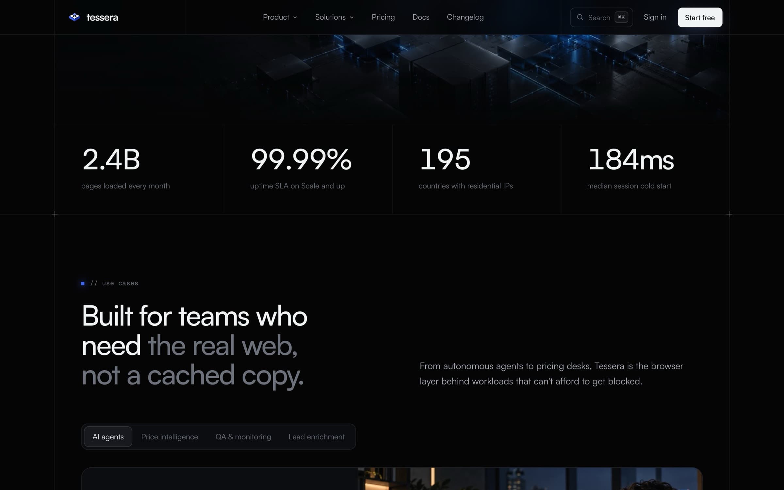Click the 2.4B stat figure
This screenshot has width=784, height=490.
pos(111,159)
